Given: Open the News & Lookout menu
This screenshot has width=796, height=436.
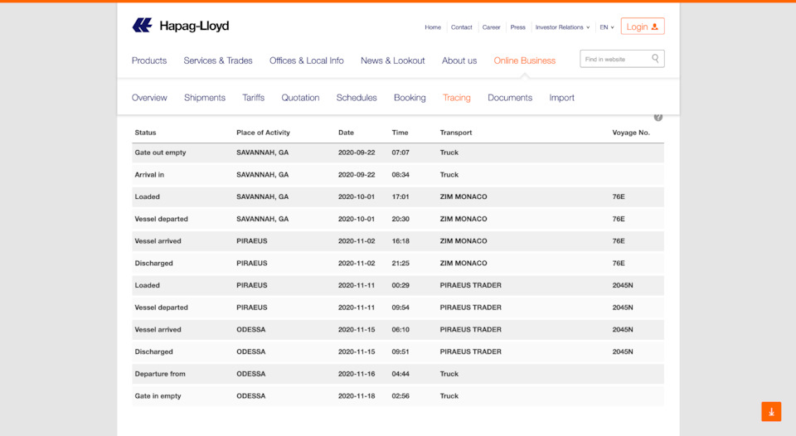Looking at the screenshot, I should pos(392,61).
